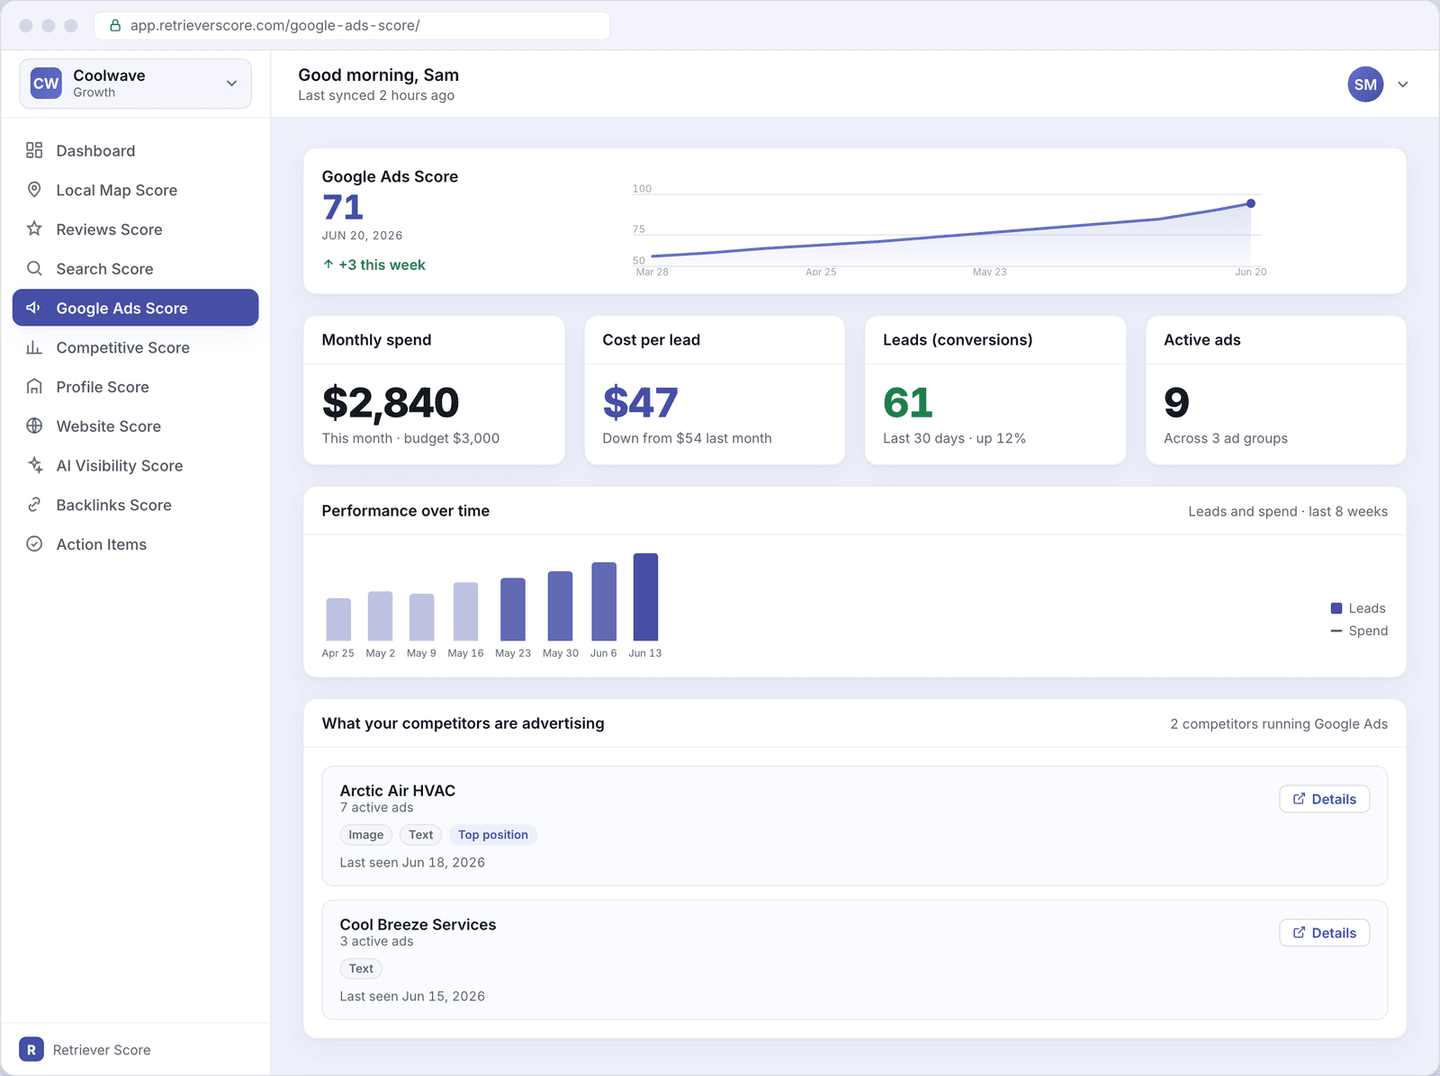Open Website Score page
Viewport: 1440px width, 1076px height.
(x=135, y=426)
